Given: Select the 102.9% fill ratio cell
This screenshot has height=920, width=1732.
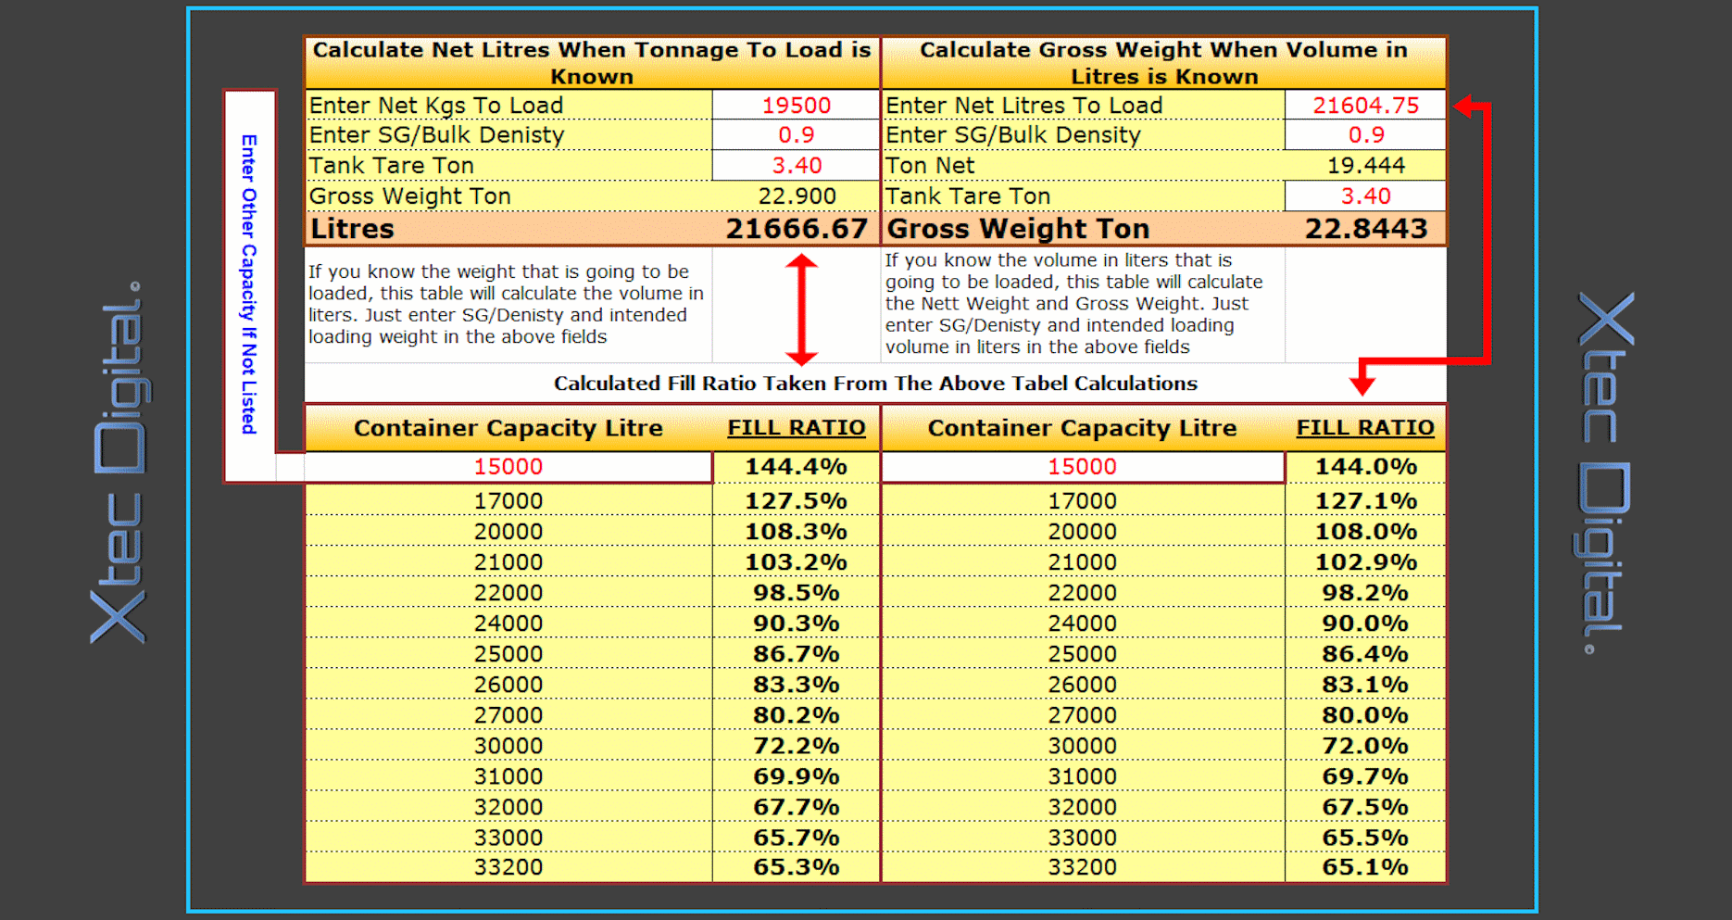Looking at the screenshot, I should point(1366,562).
